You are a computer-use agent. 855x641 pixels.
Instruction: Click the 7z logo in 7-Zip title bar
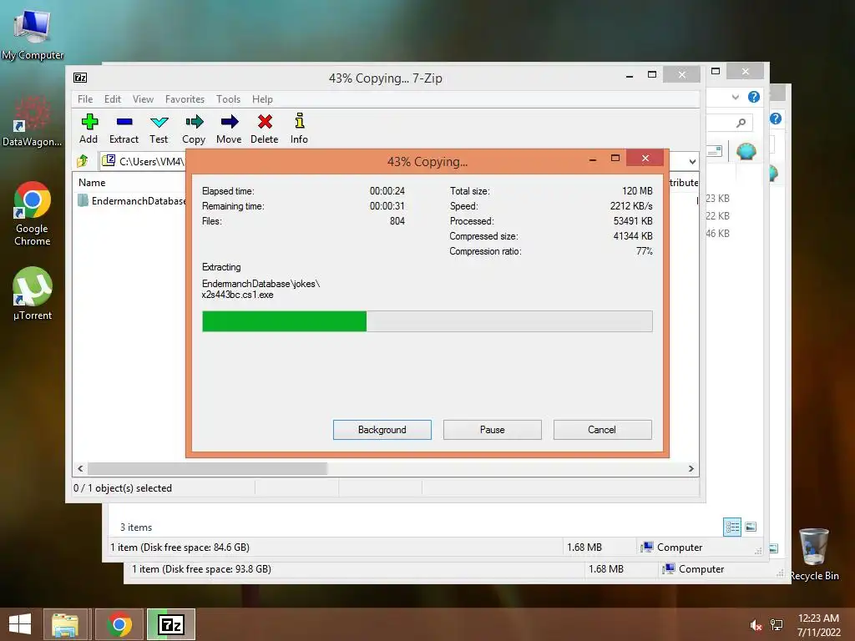pos(80,78)
